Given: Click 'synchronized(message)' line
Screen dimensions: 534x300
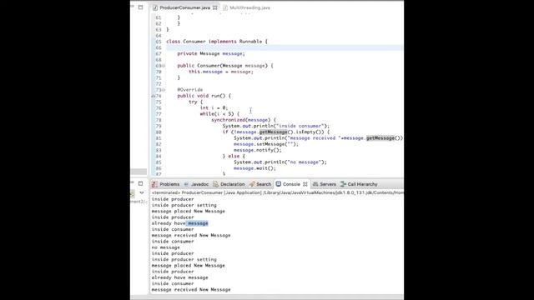Looking at the screenshot, I should [244, 120].
